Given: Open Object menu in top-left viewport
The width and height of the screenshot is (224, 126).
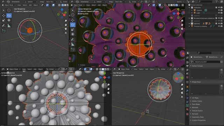Looking at the screenshot, I should coord(36,5).
